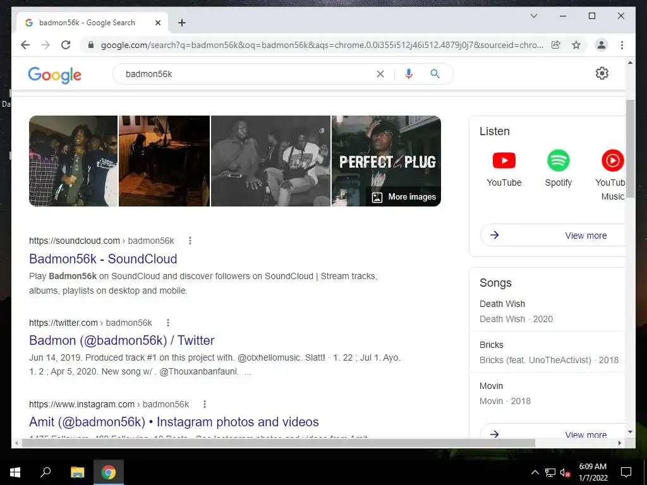This screenshot has width=647, height=485.
Task: Open options for the SoundCloud result
Action: 190,241
